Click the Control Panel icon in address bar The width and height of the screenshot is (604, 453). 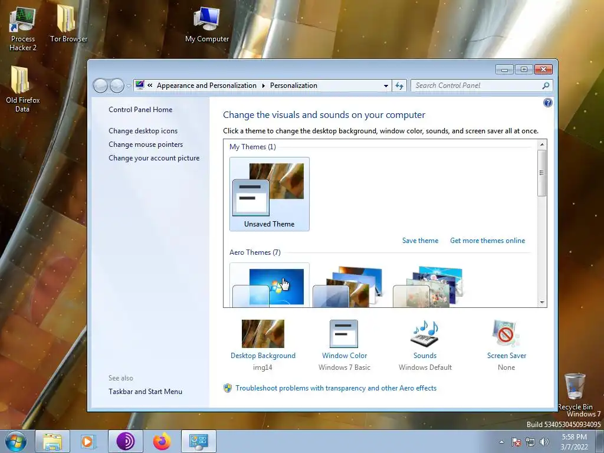point(140,85)
